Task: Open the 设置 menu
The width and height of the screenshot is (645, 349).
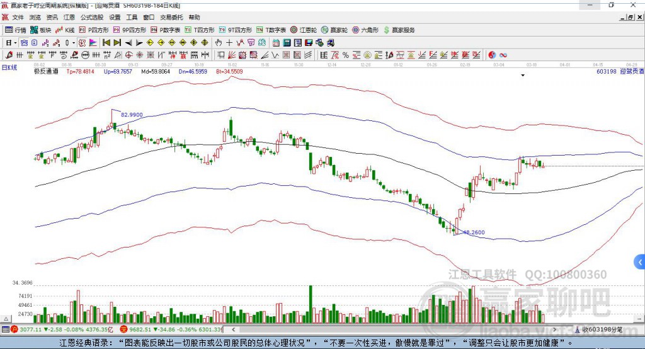Action: 115,17
